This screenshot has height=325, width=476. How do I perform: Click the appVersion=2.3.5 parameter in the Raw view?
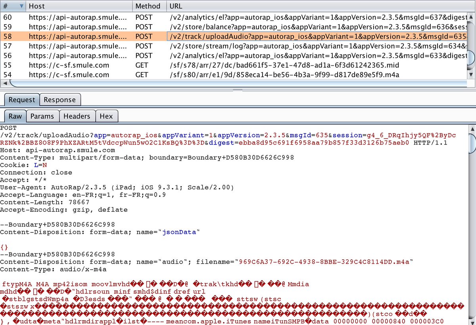(x=251, y=135)
